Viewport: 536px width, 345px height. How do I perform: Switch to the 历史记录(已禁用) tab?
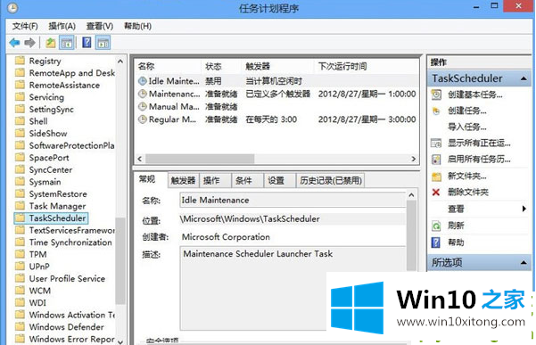click(331, 181)
